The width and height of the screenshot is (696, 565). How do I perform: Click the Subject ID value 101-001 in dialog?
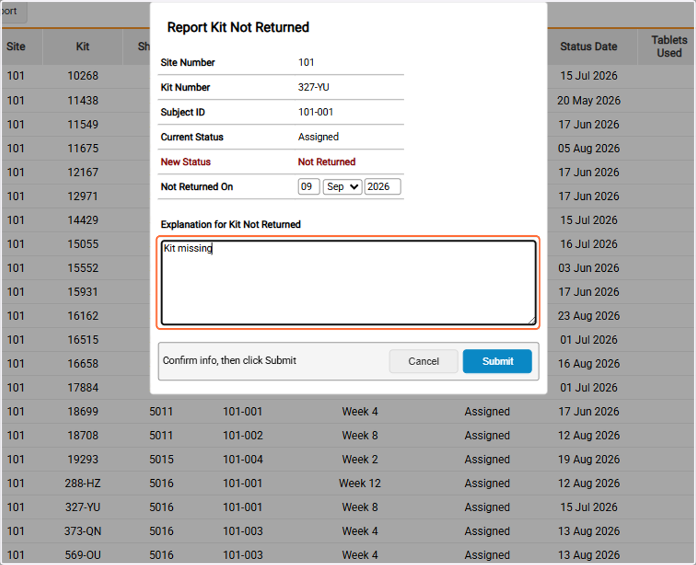click(x=316, y=112)
